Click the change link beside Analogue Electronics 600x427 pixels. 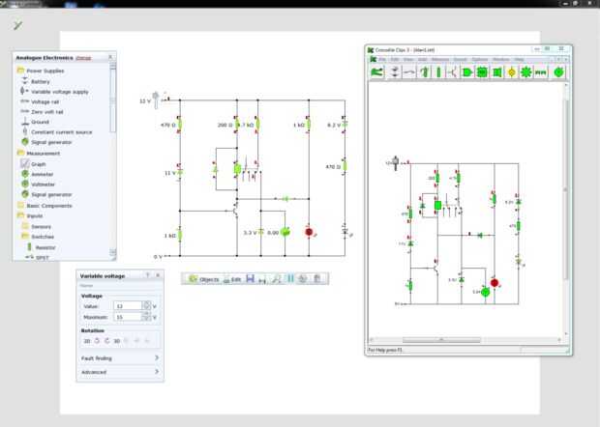click(83, 58)
